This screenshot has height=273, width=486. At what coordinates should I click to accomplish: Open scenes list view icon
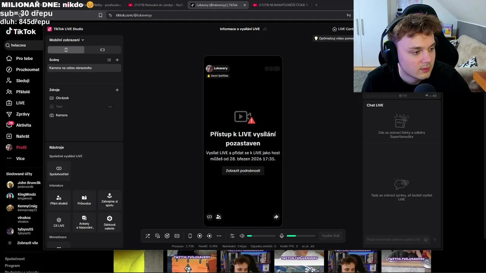click(109, 60)
